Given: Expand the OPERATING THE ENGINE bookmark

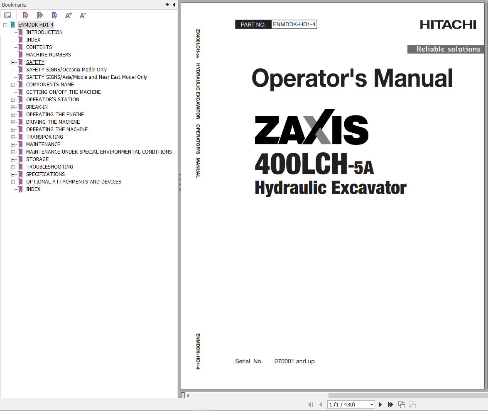Looking at the screenshot, I should (x=13, y=115).
